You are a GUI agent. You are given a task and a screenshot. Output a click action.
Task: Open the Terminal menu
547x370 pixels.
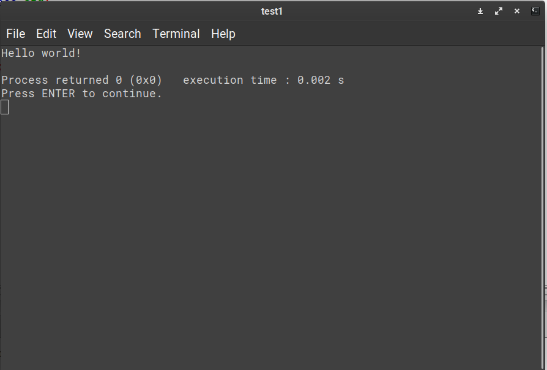176,34
